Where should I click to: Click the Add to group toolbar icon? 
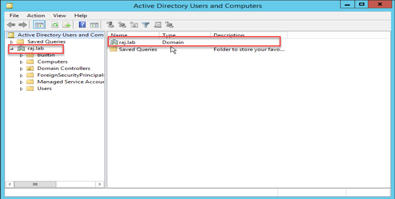pyautogui.click(x=169, y=25)
